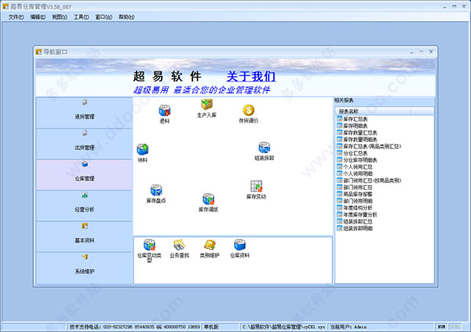
Task: Open the 库存明细表 report
Action: point(352,126)
